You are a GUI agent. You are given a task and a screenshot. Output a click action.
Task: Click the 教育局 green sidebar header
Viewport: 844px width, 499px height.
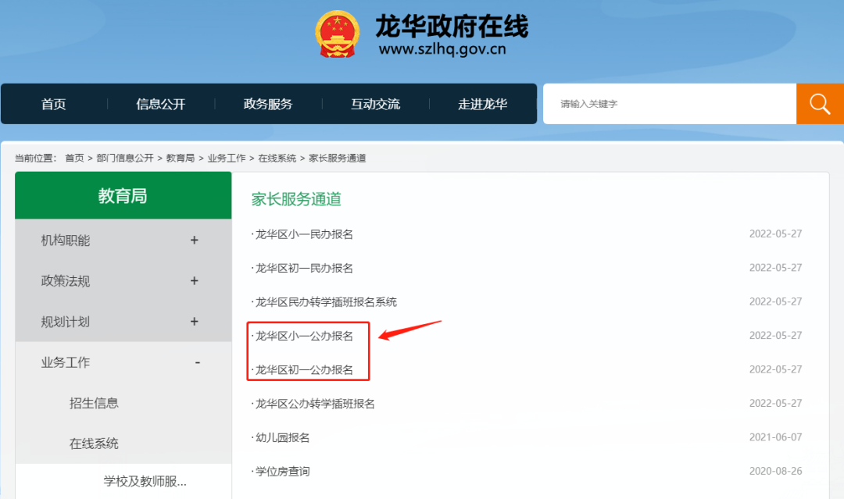[123, 195]
